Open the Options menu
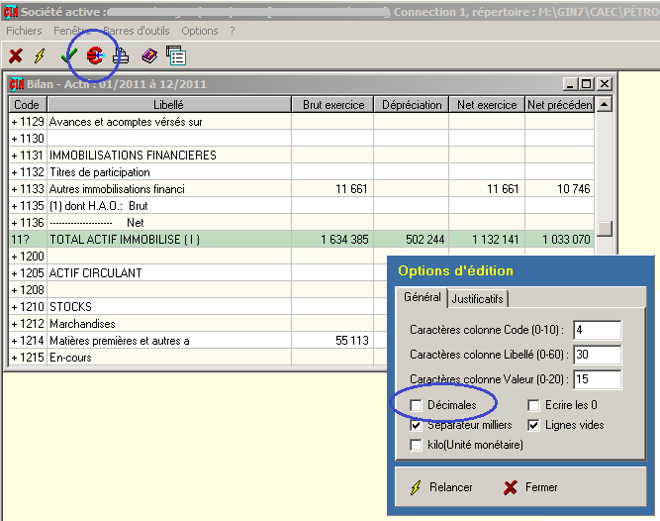This screenshot has height=521, width=660. [x=200, y=31]
